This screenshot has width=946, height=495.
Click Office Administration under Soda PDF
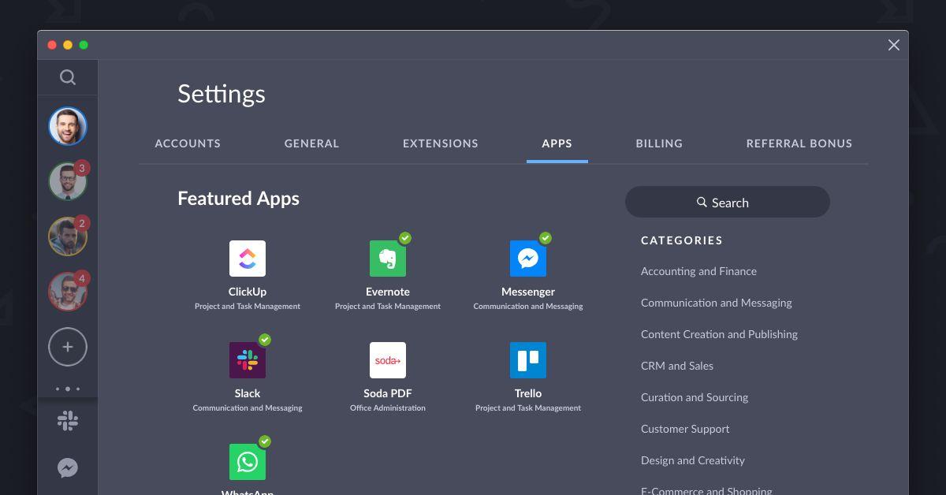(x=388, y=408)
